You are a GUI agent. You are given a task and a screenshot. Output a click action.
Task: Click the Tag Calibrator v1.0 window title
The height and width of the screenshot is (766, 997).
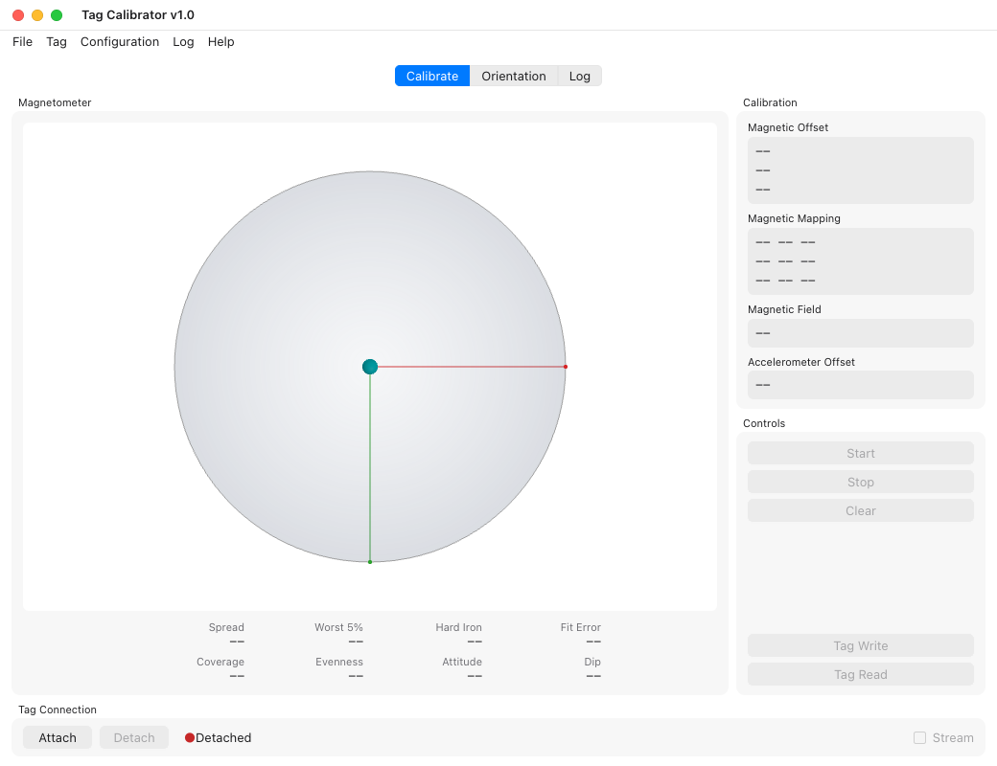click(138, 15)
